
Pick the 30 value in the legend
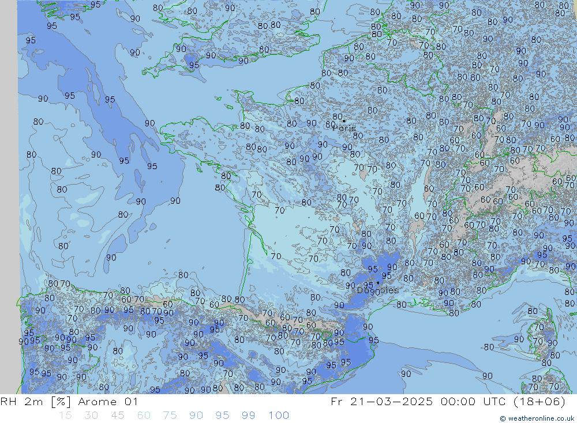point(91,415)
